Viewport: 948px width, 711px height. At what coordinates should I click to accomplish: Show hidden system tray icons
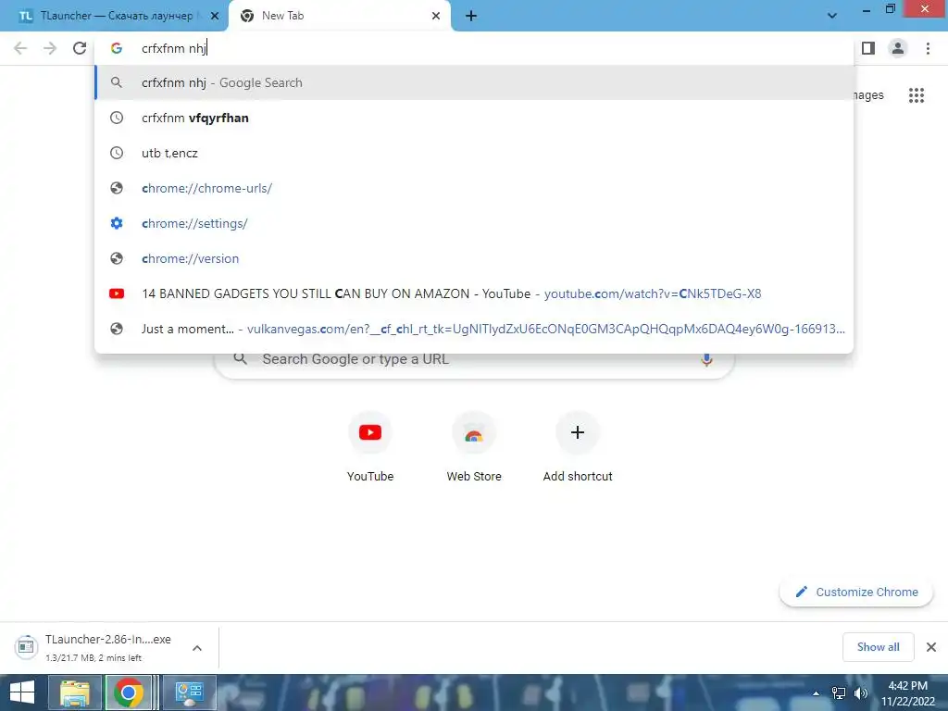[x=817, y=693]
